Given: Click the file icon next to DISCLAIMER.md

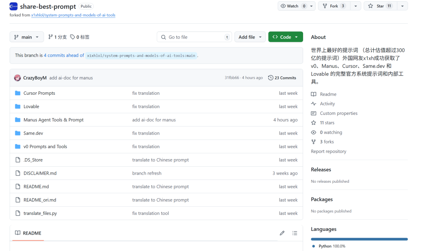Looking at the screenshot, I should 18,173.
